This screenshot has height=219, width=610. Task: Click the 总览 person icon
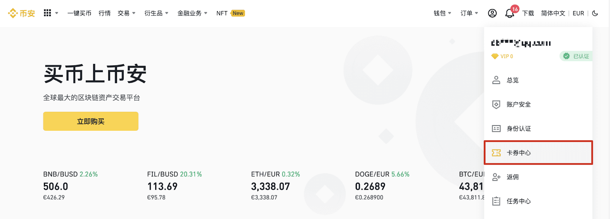click(496, 80)
